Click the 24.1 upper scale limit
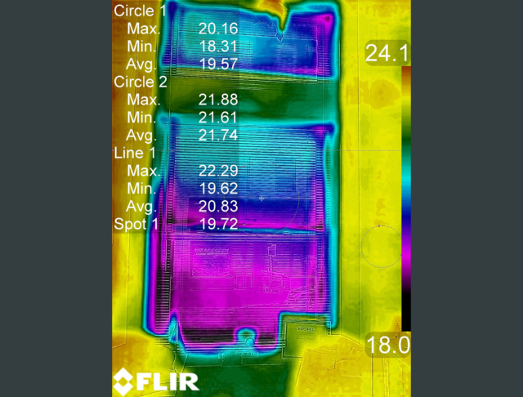 click(387, 53)
